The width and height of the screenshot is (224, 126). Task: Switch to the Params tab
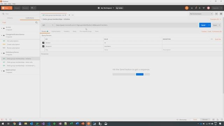tap(45, 31)
